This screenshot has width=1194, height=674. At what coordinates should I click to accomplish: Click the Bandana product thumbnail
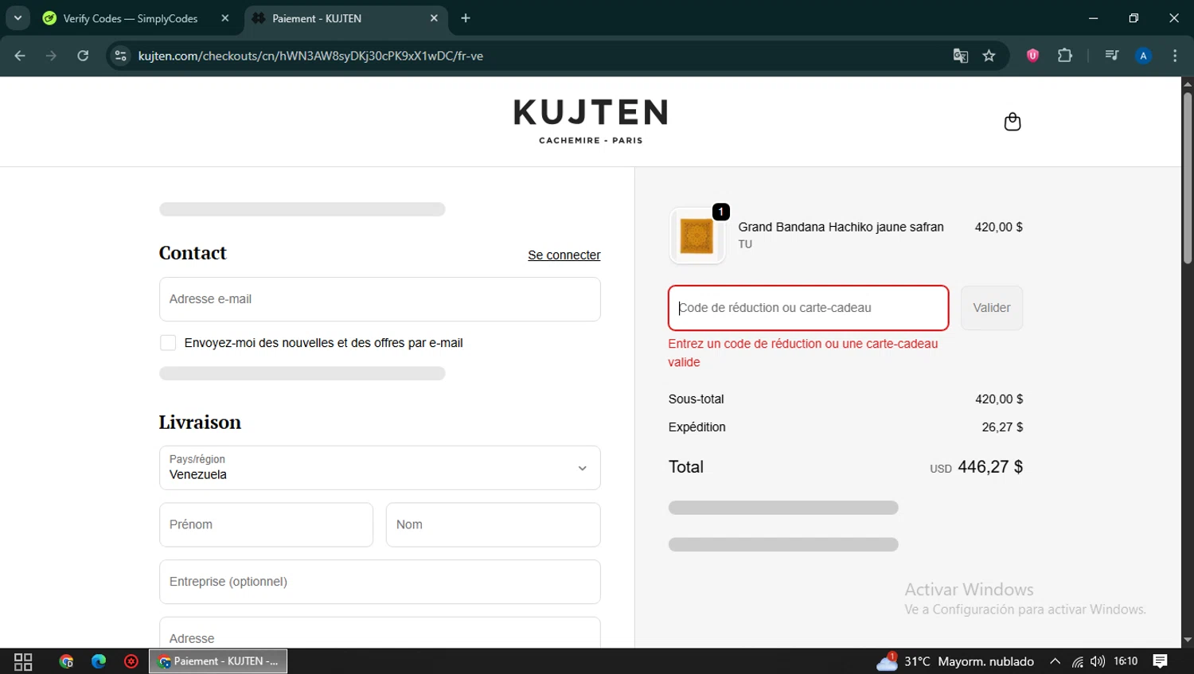click(697, 236)
